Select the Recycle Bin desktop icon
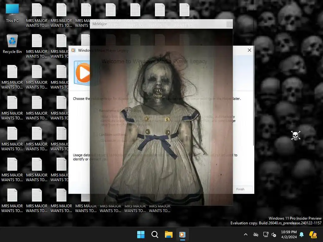 click(x=12, y=44)
